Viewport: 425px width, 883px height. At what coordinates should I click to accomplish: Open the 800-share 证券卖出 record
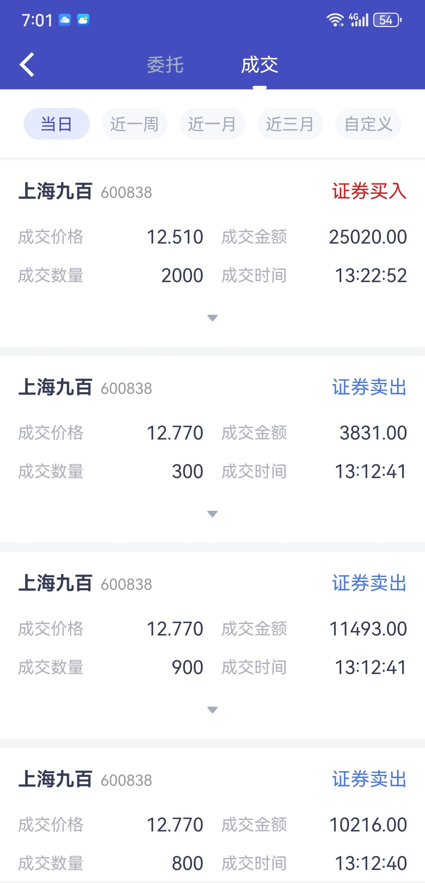coord(213,815)
